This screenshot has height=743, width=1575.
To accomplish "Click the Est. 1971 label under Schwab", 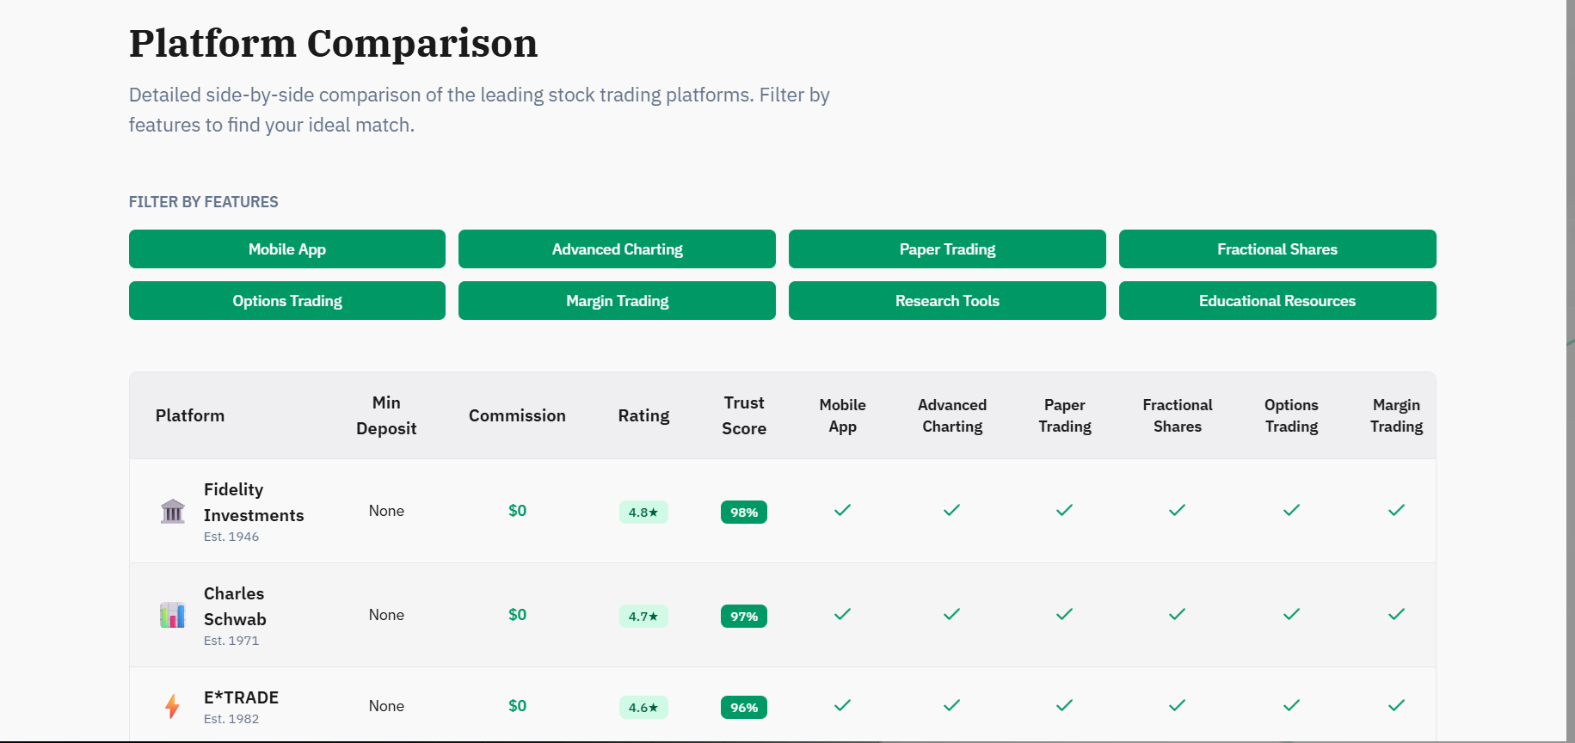I will (231, 641).
